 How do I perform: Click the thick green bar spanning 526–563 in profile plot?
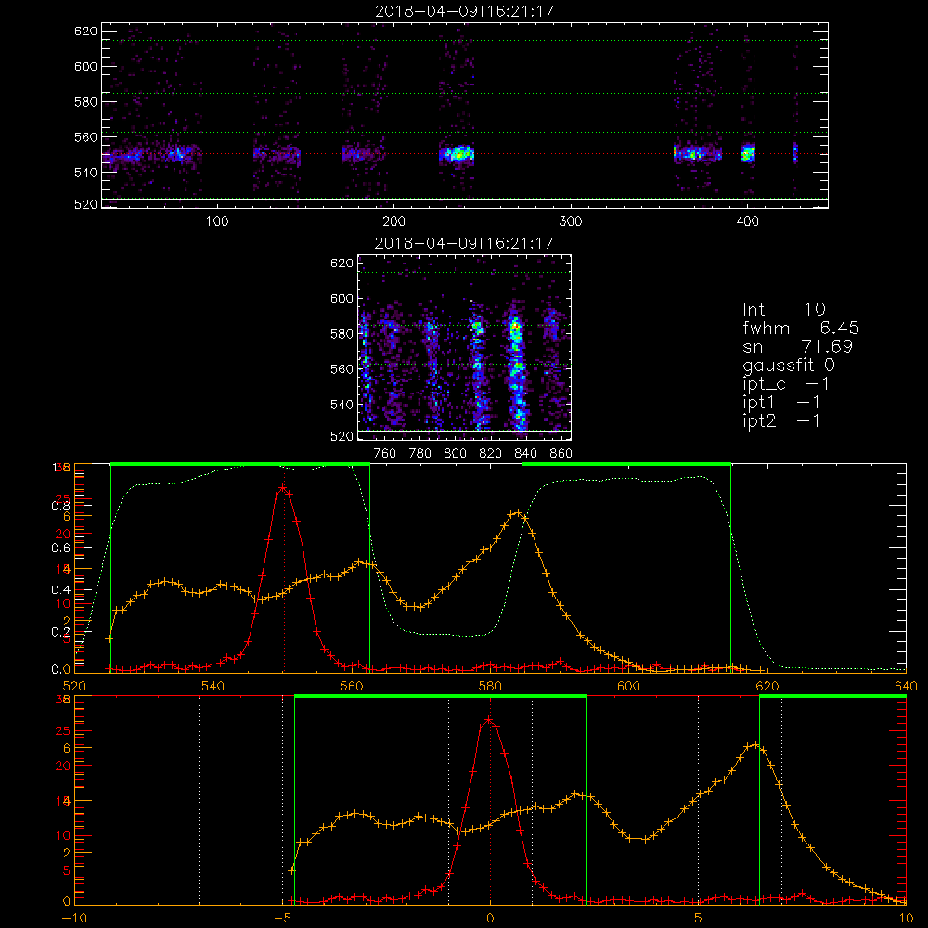[240, 465]
